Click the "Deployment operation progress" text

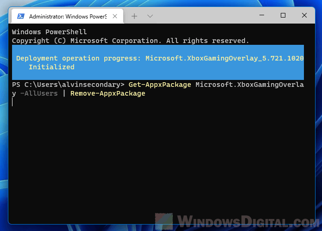tap(78, 58)
